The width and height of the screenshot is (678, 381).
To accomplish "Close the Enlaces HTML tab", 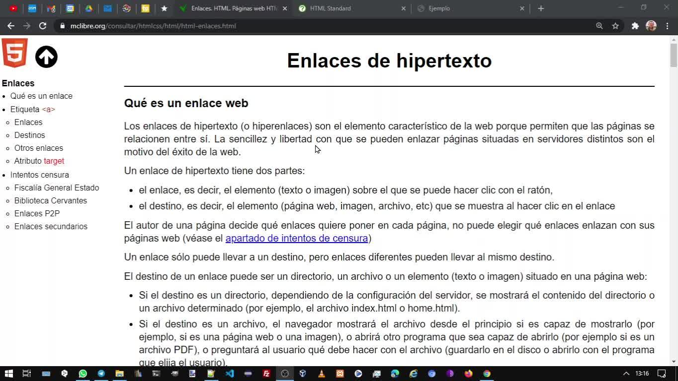I will 285,8.
